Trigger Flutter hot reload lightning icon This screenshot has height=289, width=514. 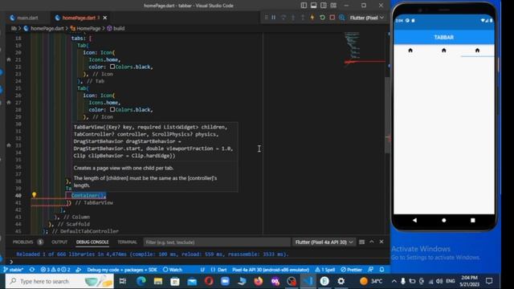(x=312, y=18)
